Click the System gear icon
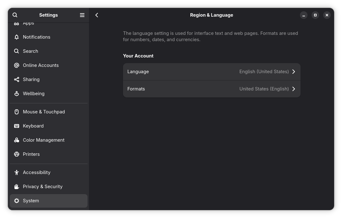Image resolution: width=342 pixels, height=218 pixels. point(17,201)
